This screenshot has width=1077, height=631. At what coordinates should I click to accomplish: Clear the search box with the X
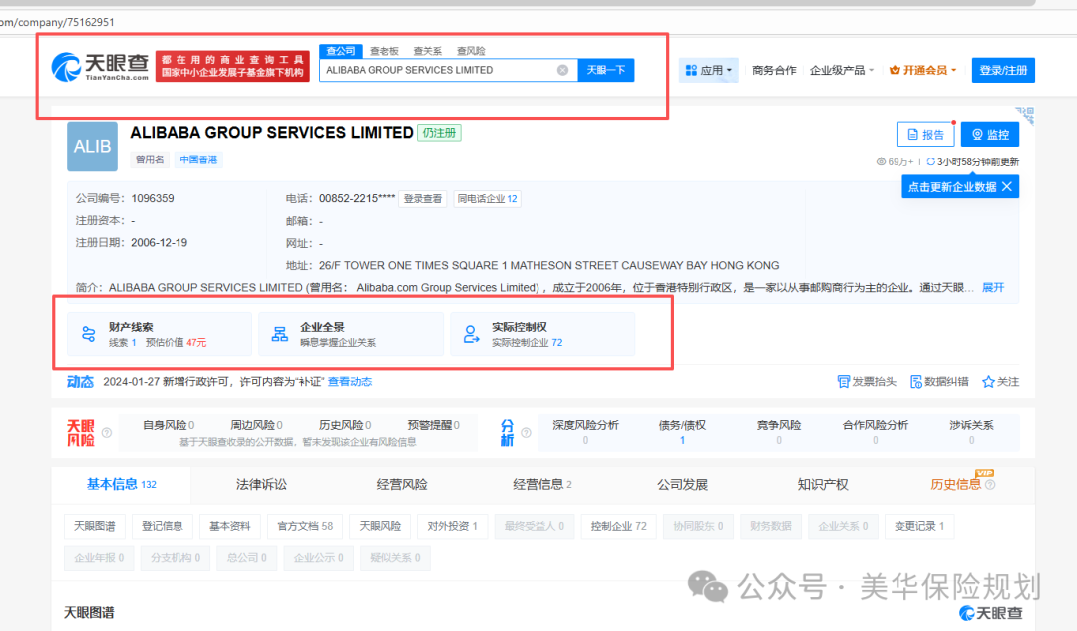562,70
